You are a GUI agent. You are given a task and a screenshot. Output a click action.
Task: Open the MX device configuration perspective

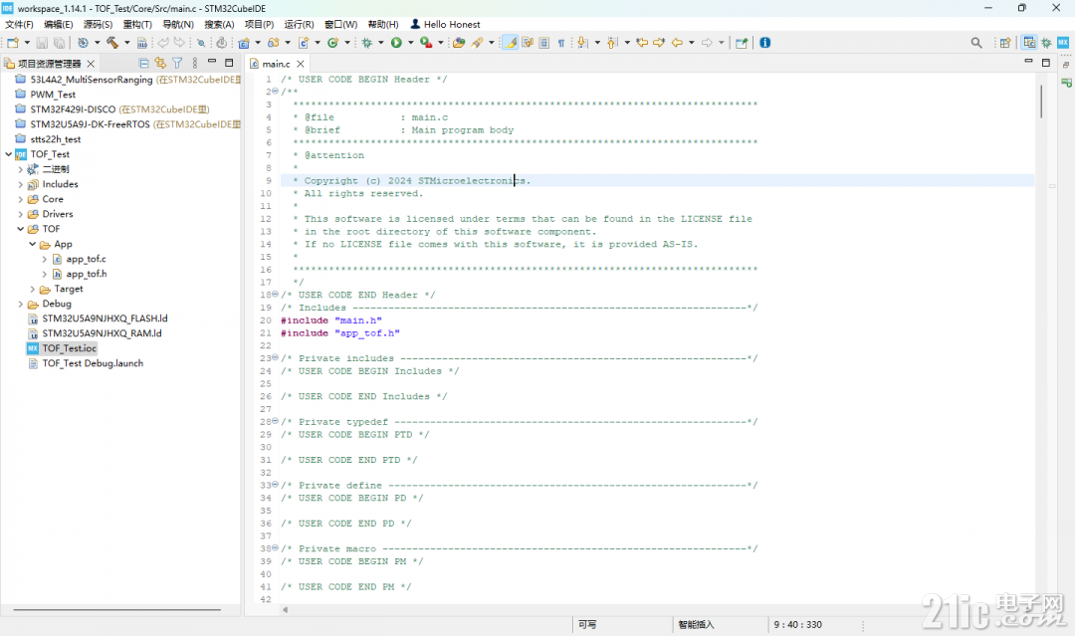pos(1063,43)
